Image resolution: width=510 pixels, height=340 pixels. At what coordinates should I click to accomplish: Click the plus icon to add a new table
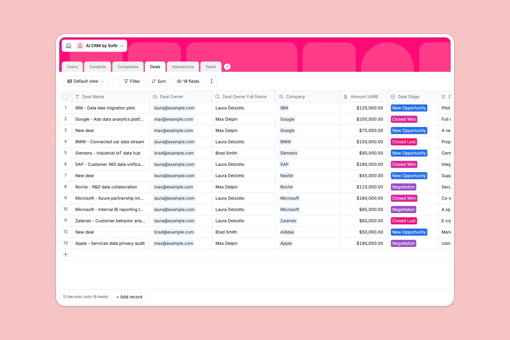point(227,66)
